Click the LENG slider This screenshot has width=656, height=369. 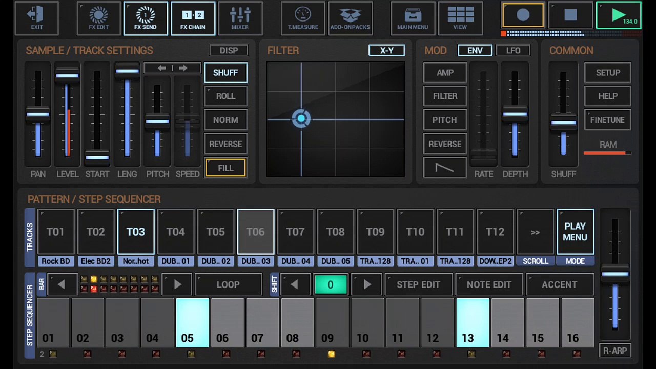coord(127,115)
